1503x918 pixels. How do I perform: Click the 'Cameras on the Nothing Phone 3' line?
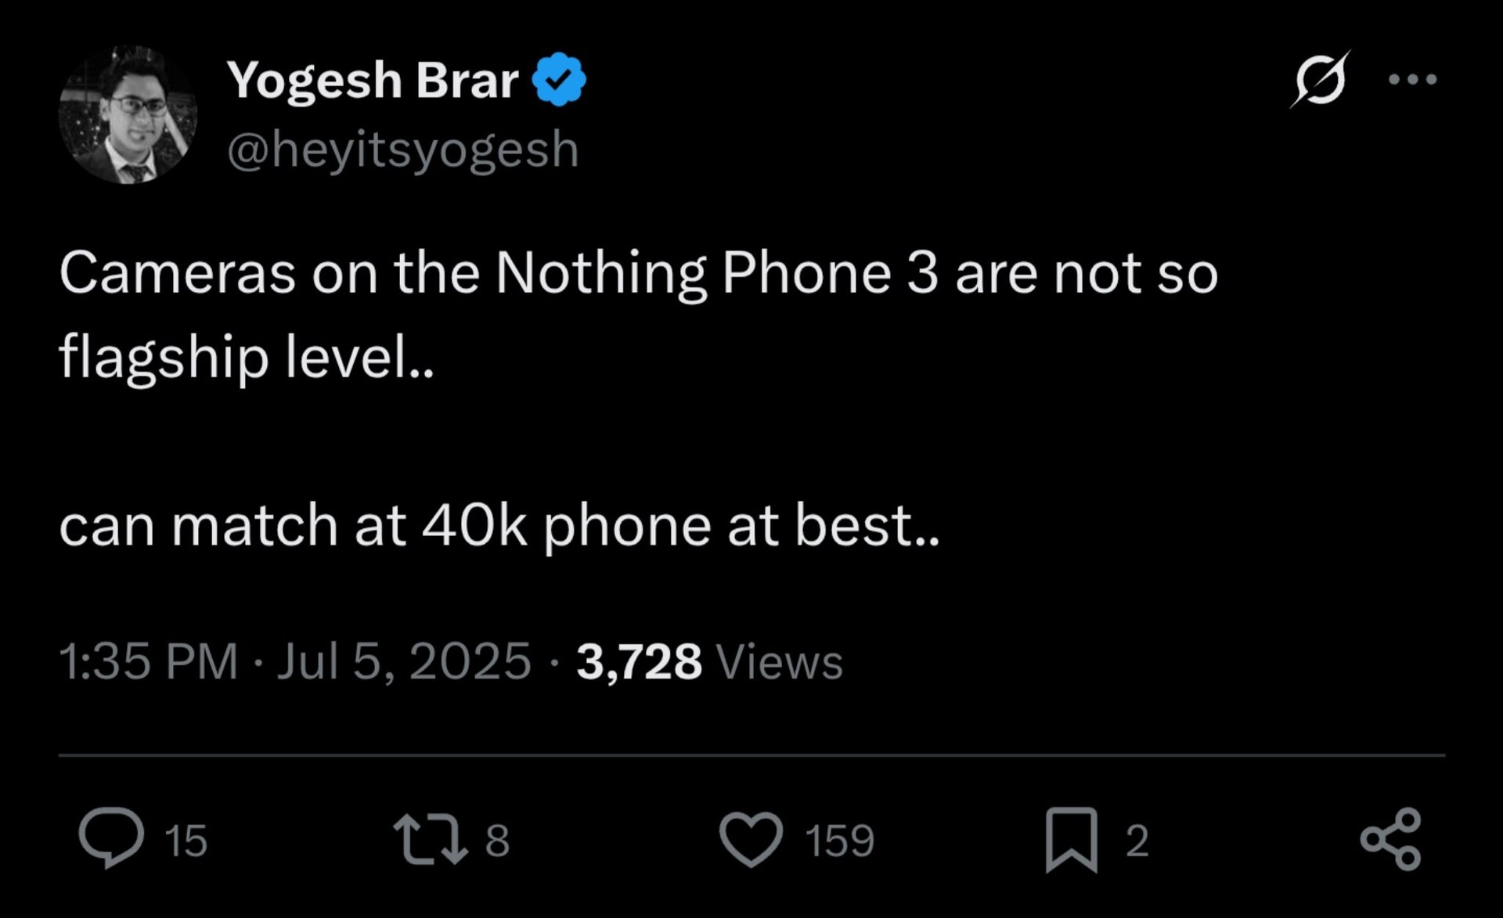pyautogui.click(x=638, y=274)
